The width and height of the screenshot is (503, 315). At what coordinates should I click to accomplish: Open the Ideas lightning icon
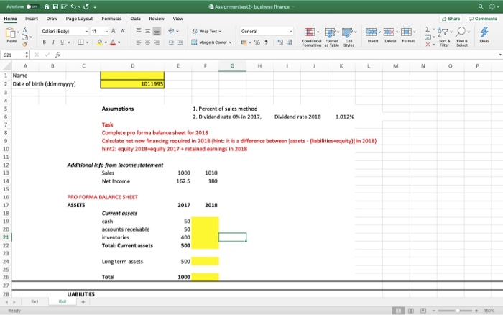point(484,35)
